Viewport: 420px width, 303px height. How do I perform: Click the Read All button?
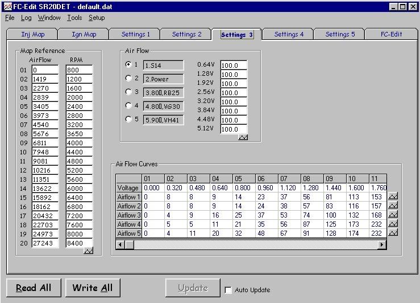[34, 288]
